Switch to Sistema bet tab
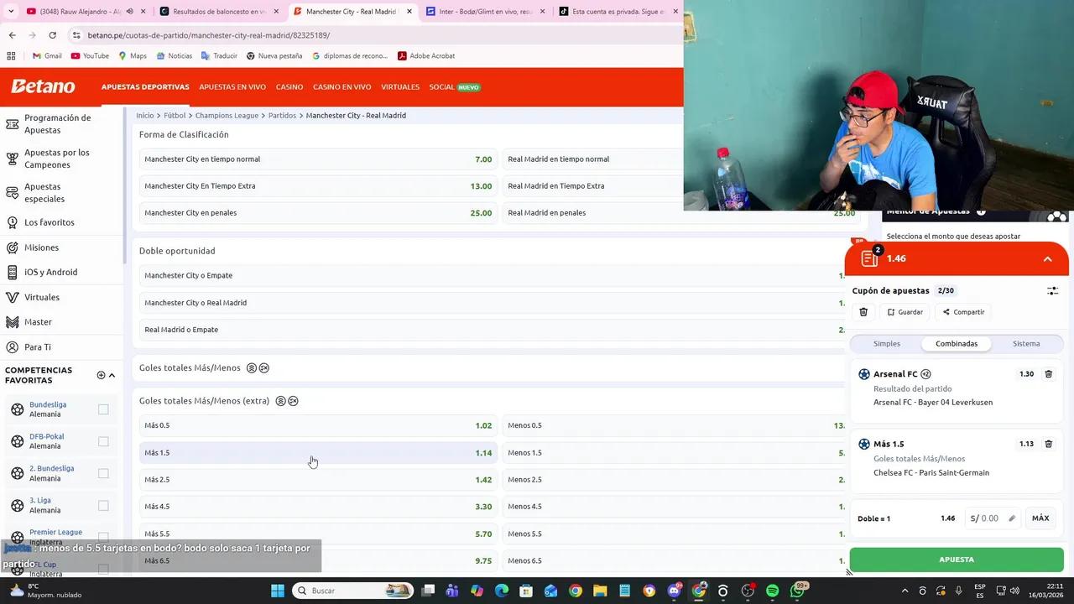 click(1026, 344)
